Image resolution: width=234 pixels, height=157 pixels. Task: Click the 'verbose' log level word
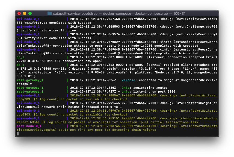[x=128, y=80]
